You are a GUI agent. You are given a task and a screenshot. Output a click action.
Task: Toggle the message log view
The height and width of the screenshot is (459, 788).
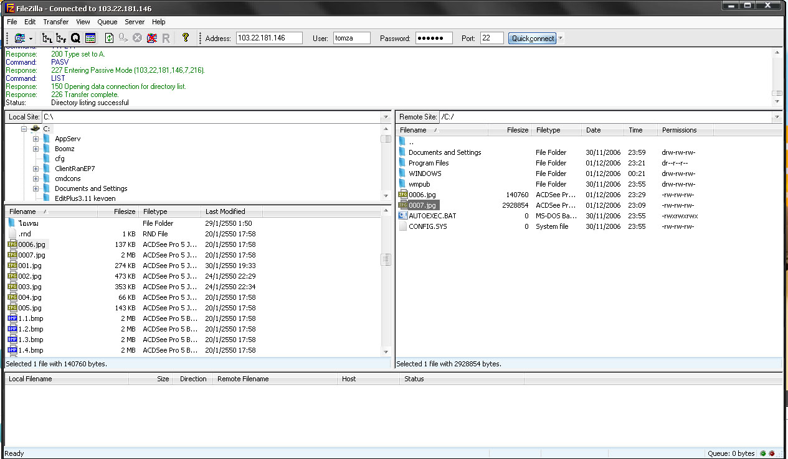point(90,38)
